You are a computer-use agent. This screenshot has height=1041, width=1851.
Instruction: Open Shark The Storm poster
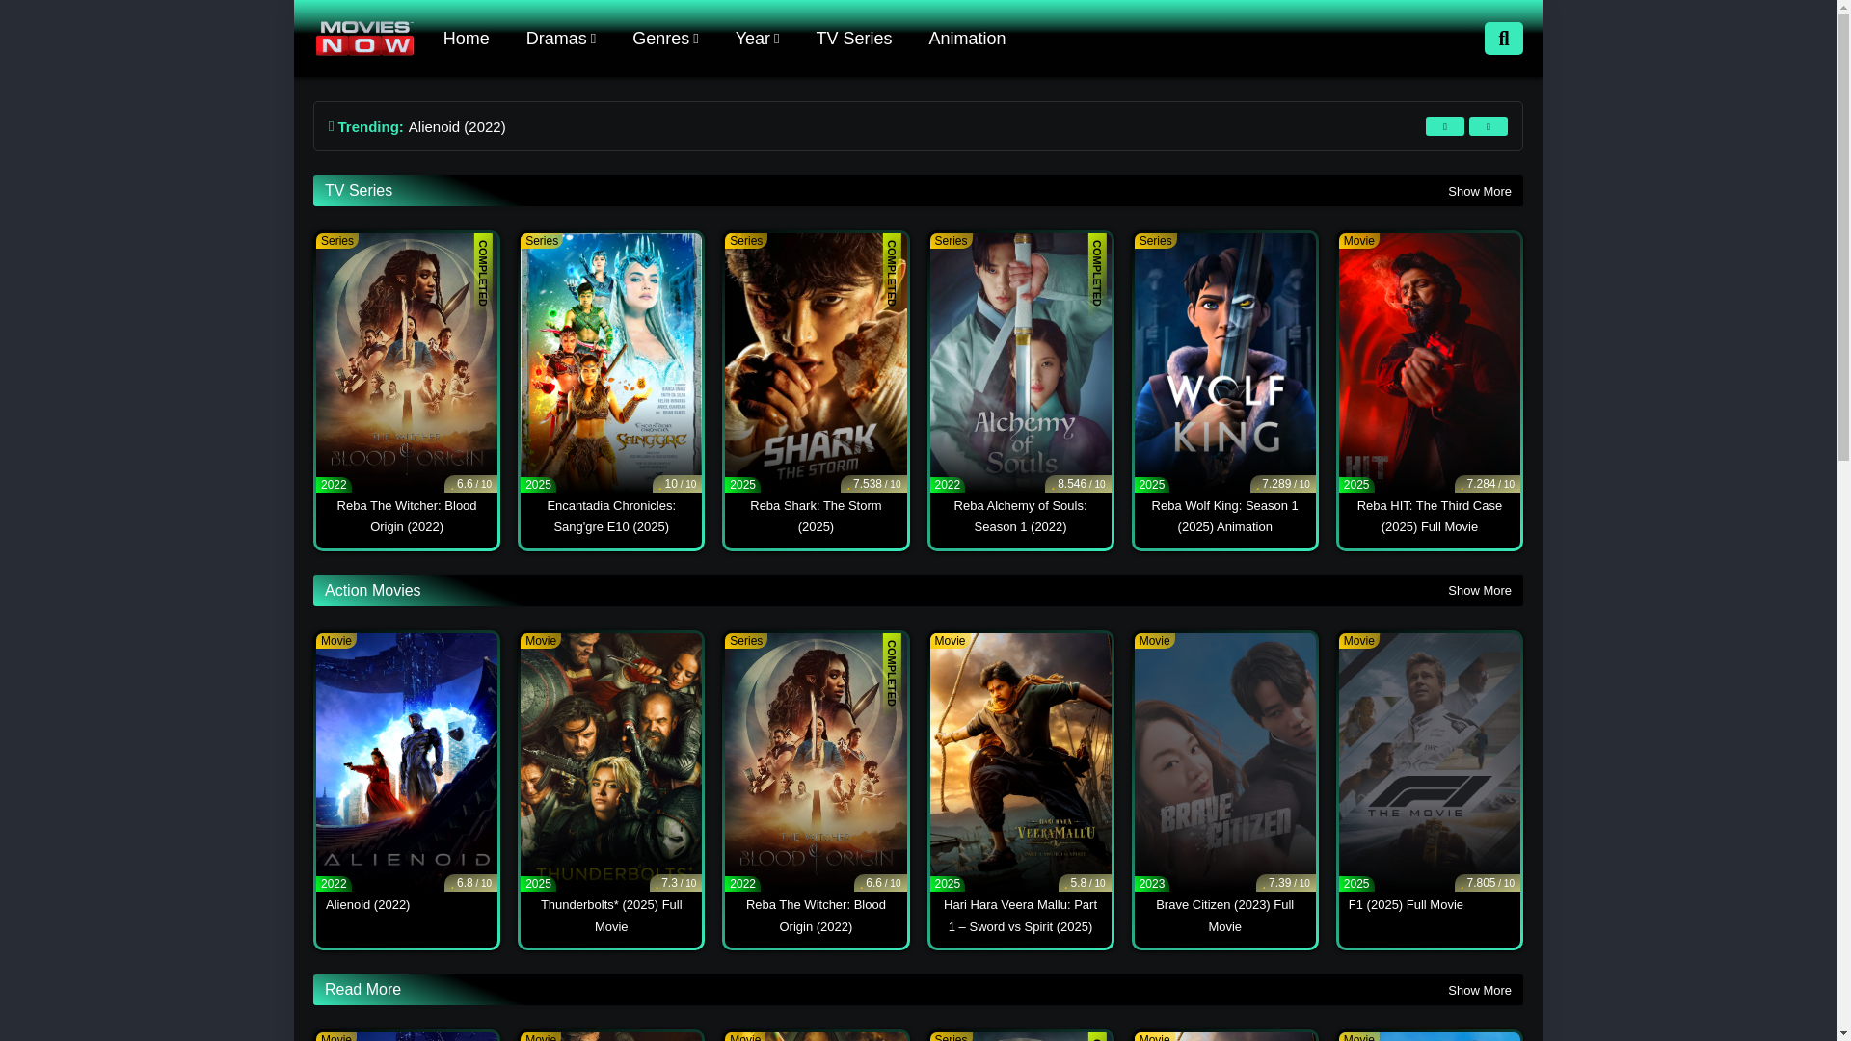(816, 362)
